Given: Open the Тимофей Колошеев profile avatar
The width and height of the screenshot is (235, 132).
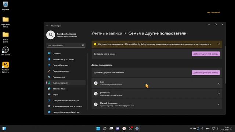Looking at the screenshot, I should pos(51,35).
